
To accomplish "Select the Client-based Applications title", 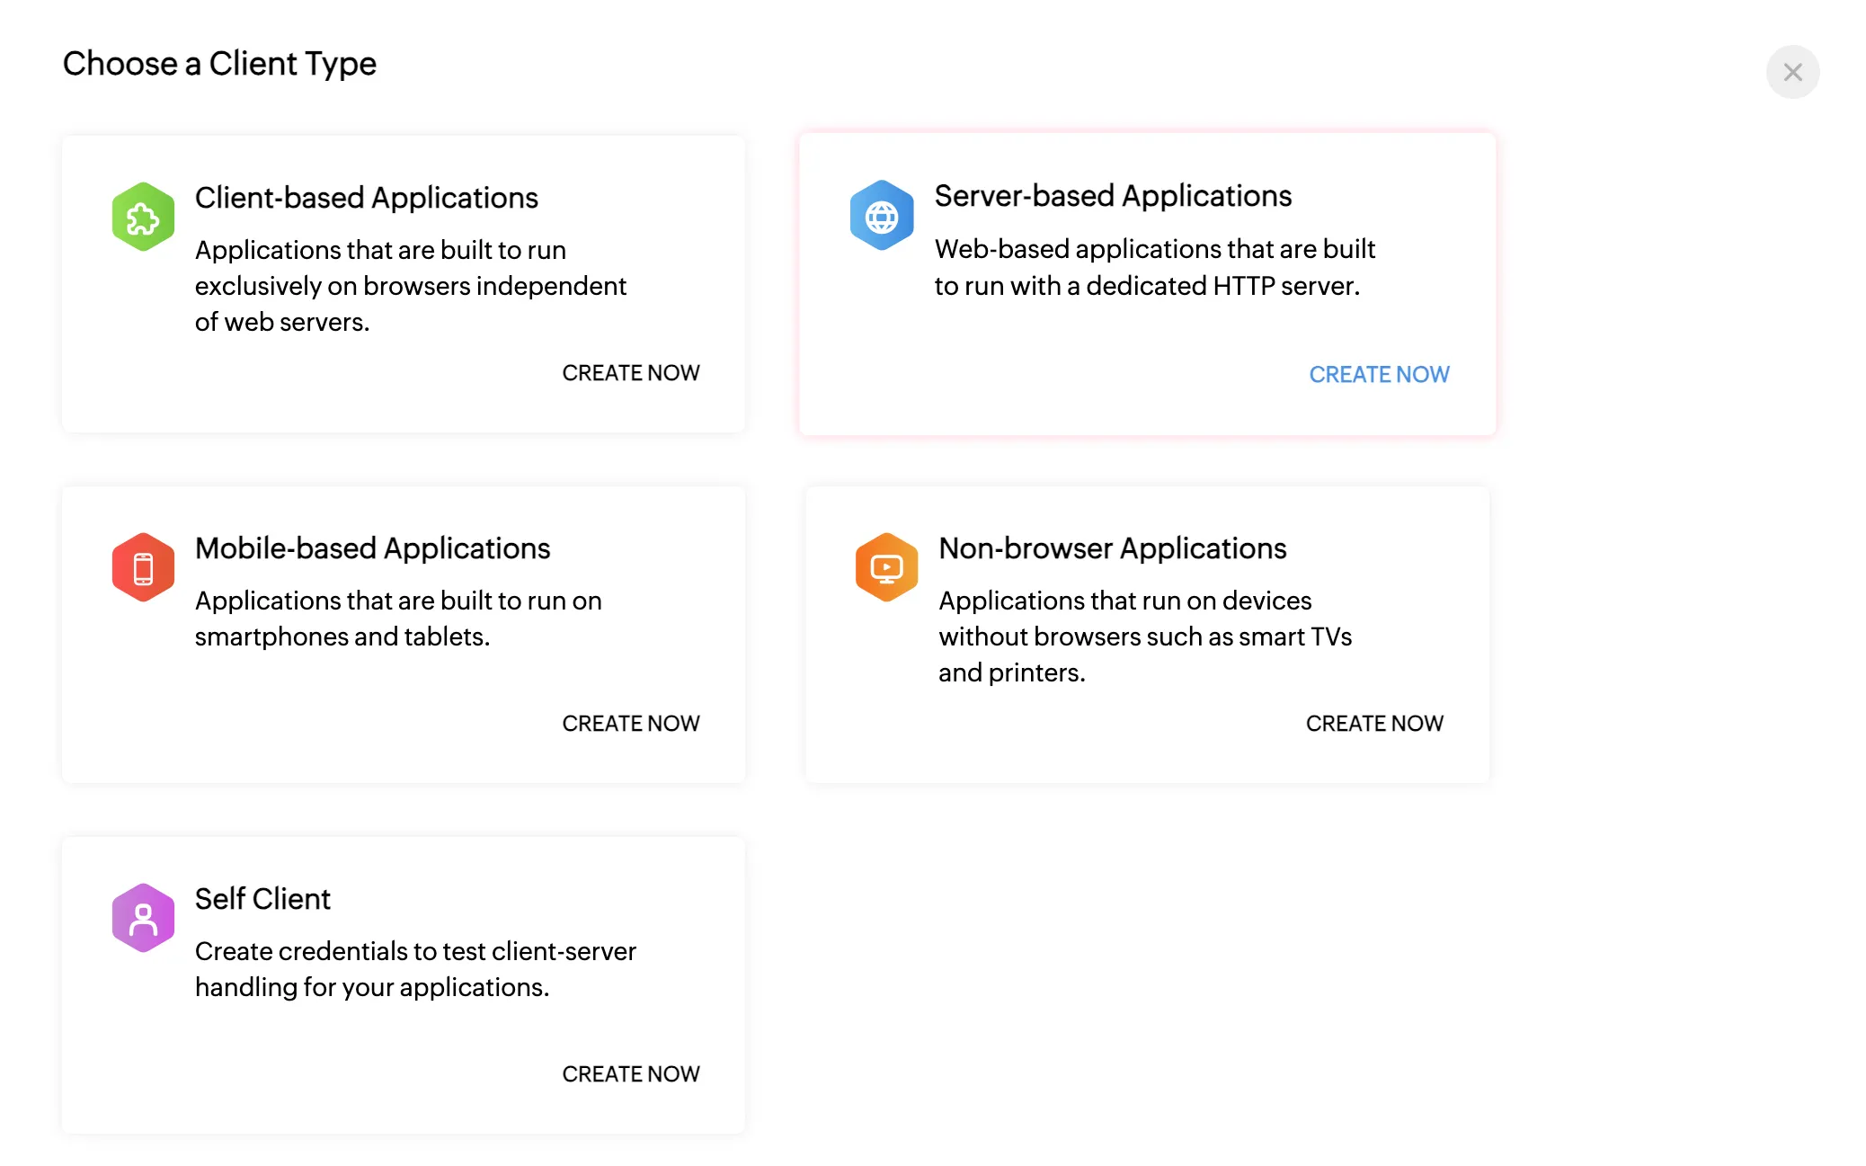I will (366, 198).
